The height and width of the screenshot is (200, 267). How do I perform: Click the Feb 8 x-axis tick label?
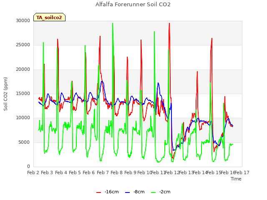116,172
